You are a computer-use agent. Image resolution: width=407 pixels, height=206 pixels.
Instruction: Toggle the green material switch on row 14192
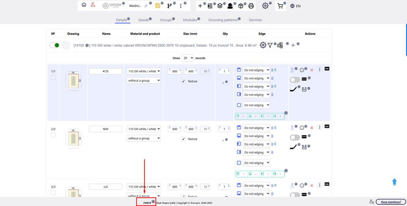pos(54,45)
